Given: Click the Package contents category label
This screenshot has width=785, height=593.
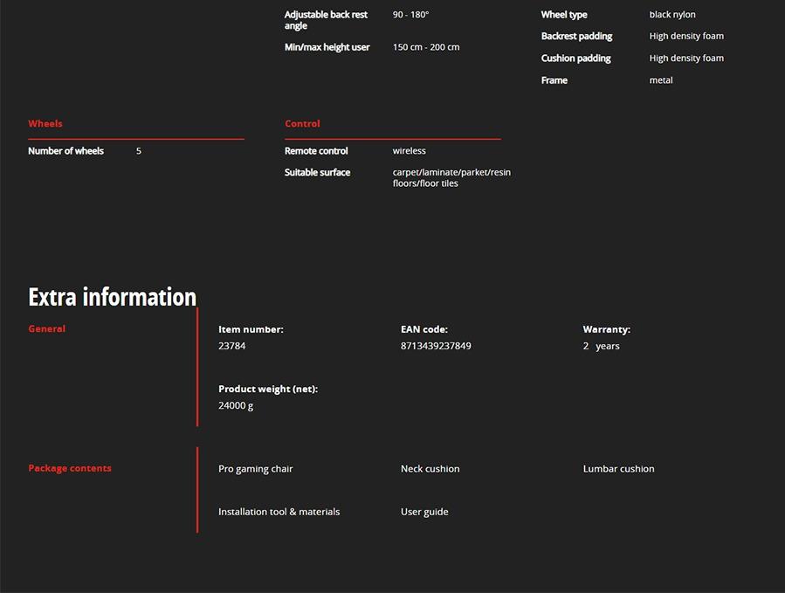Looking at the screenshot, I should tap(70, 468).
